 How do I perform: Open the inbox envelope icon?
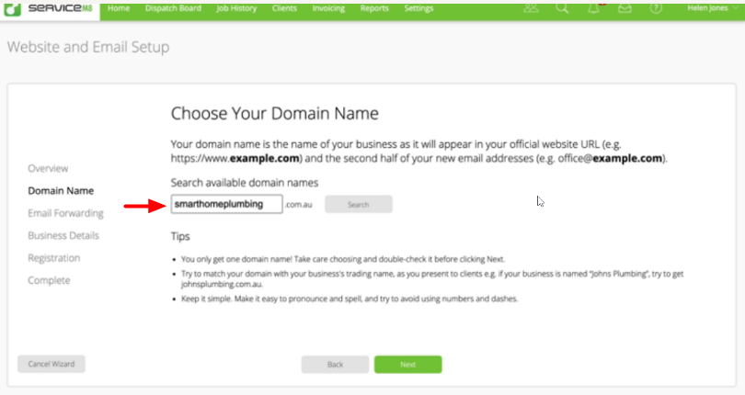click(625, 8)
